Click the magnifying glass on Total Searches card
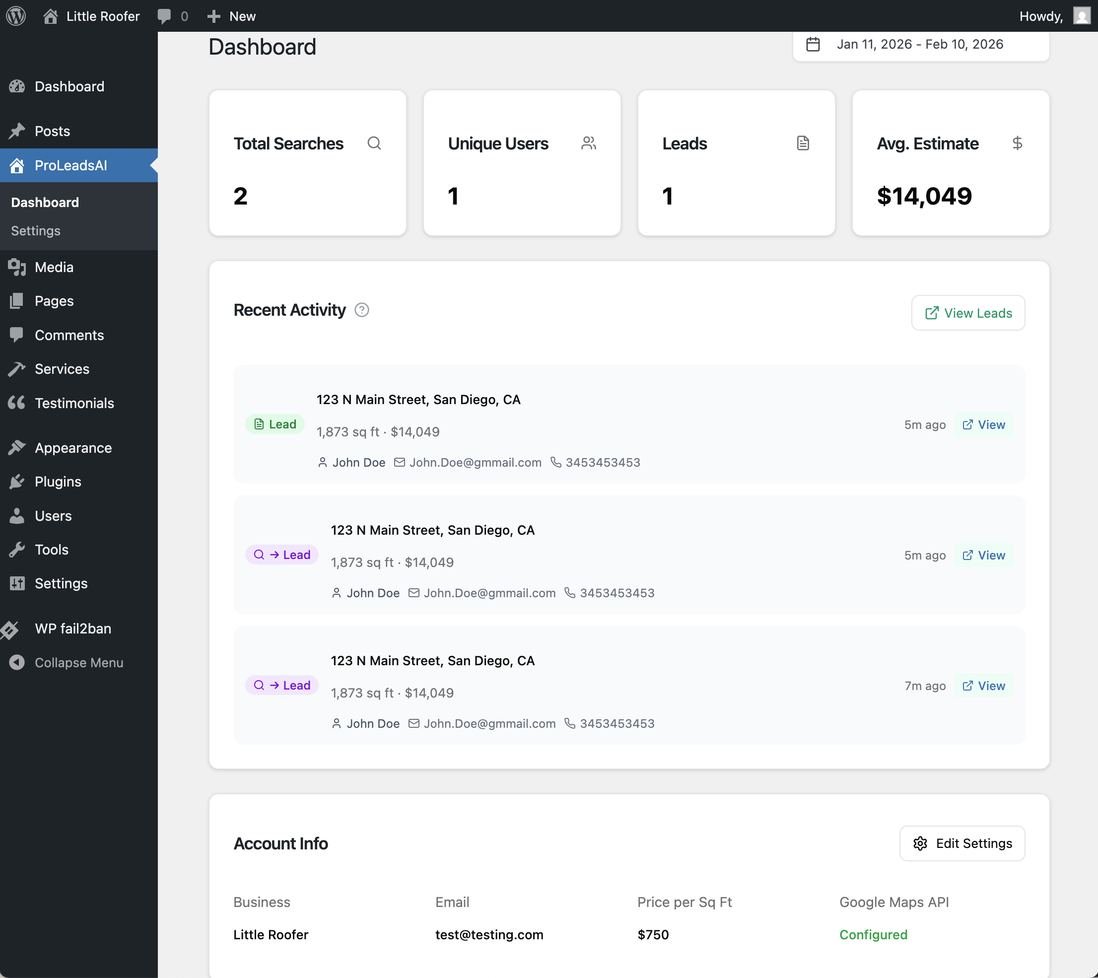Viewport: 1098px width, 978px height. [x=374, y=143]
